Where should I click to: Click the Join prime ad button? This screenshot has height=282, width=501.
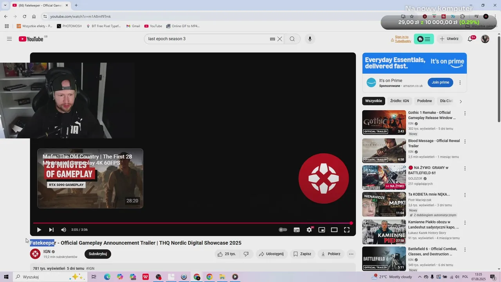(440, 82)
